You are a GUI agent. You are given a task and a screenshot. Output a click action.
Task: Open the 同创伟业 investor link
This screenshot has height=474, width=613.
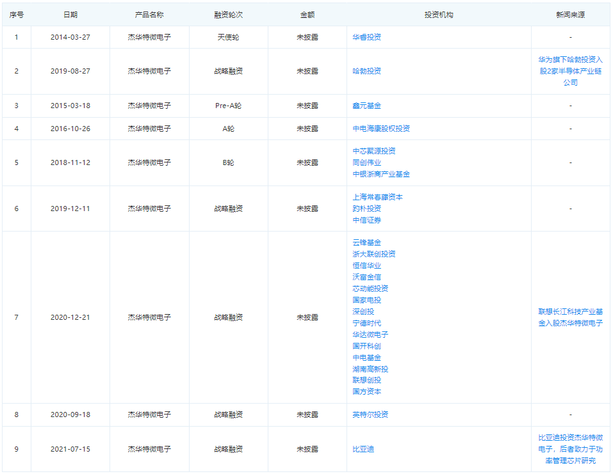tap(366, 162)
